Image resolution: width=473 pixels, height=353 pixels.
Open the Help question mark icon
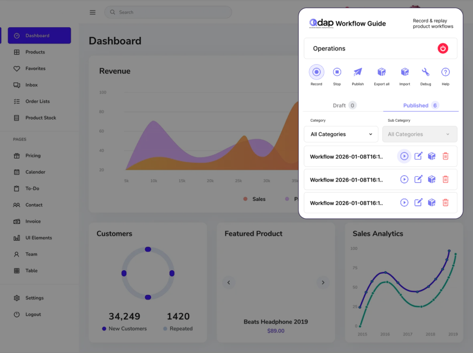point(445,72)
